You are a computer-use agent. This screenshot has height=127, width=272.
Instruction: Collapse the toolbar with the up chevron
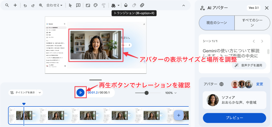tap(184, 6)
